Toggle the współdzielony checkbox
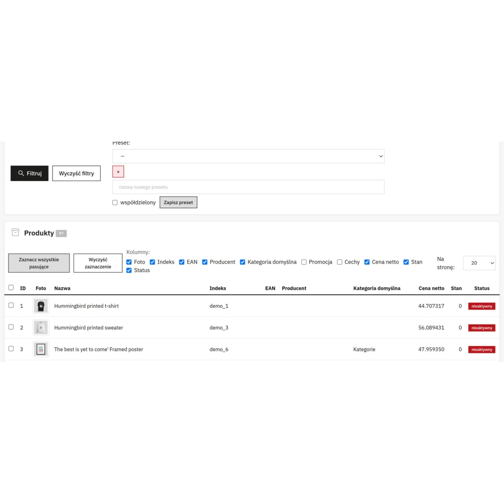The width and height of the screenshot is (504, 504). (x=115, y=203)
